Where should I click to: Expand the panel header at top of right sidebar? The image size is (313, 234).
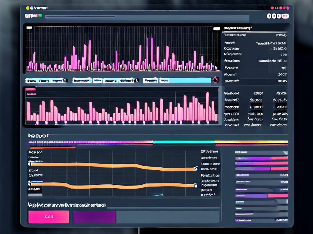(x=238, y=28)
